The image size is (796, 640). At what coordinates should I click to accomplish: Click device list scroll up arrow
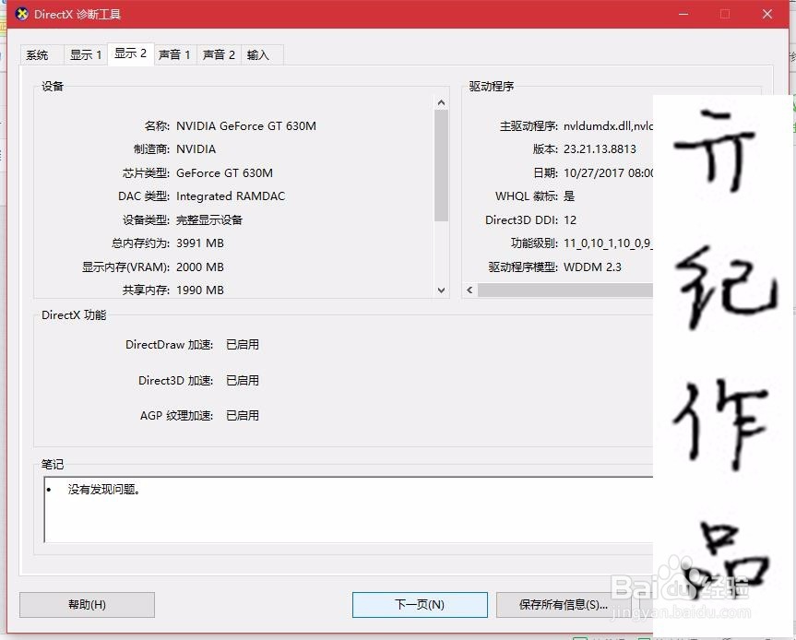(x=441, y=103)
